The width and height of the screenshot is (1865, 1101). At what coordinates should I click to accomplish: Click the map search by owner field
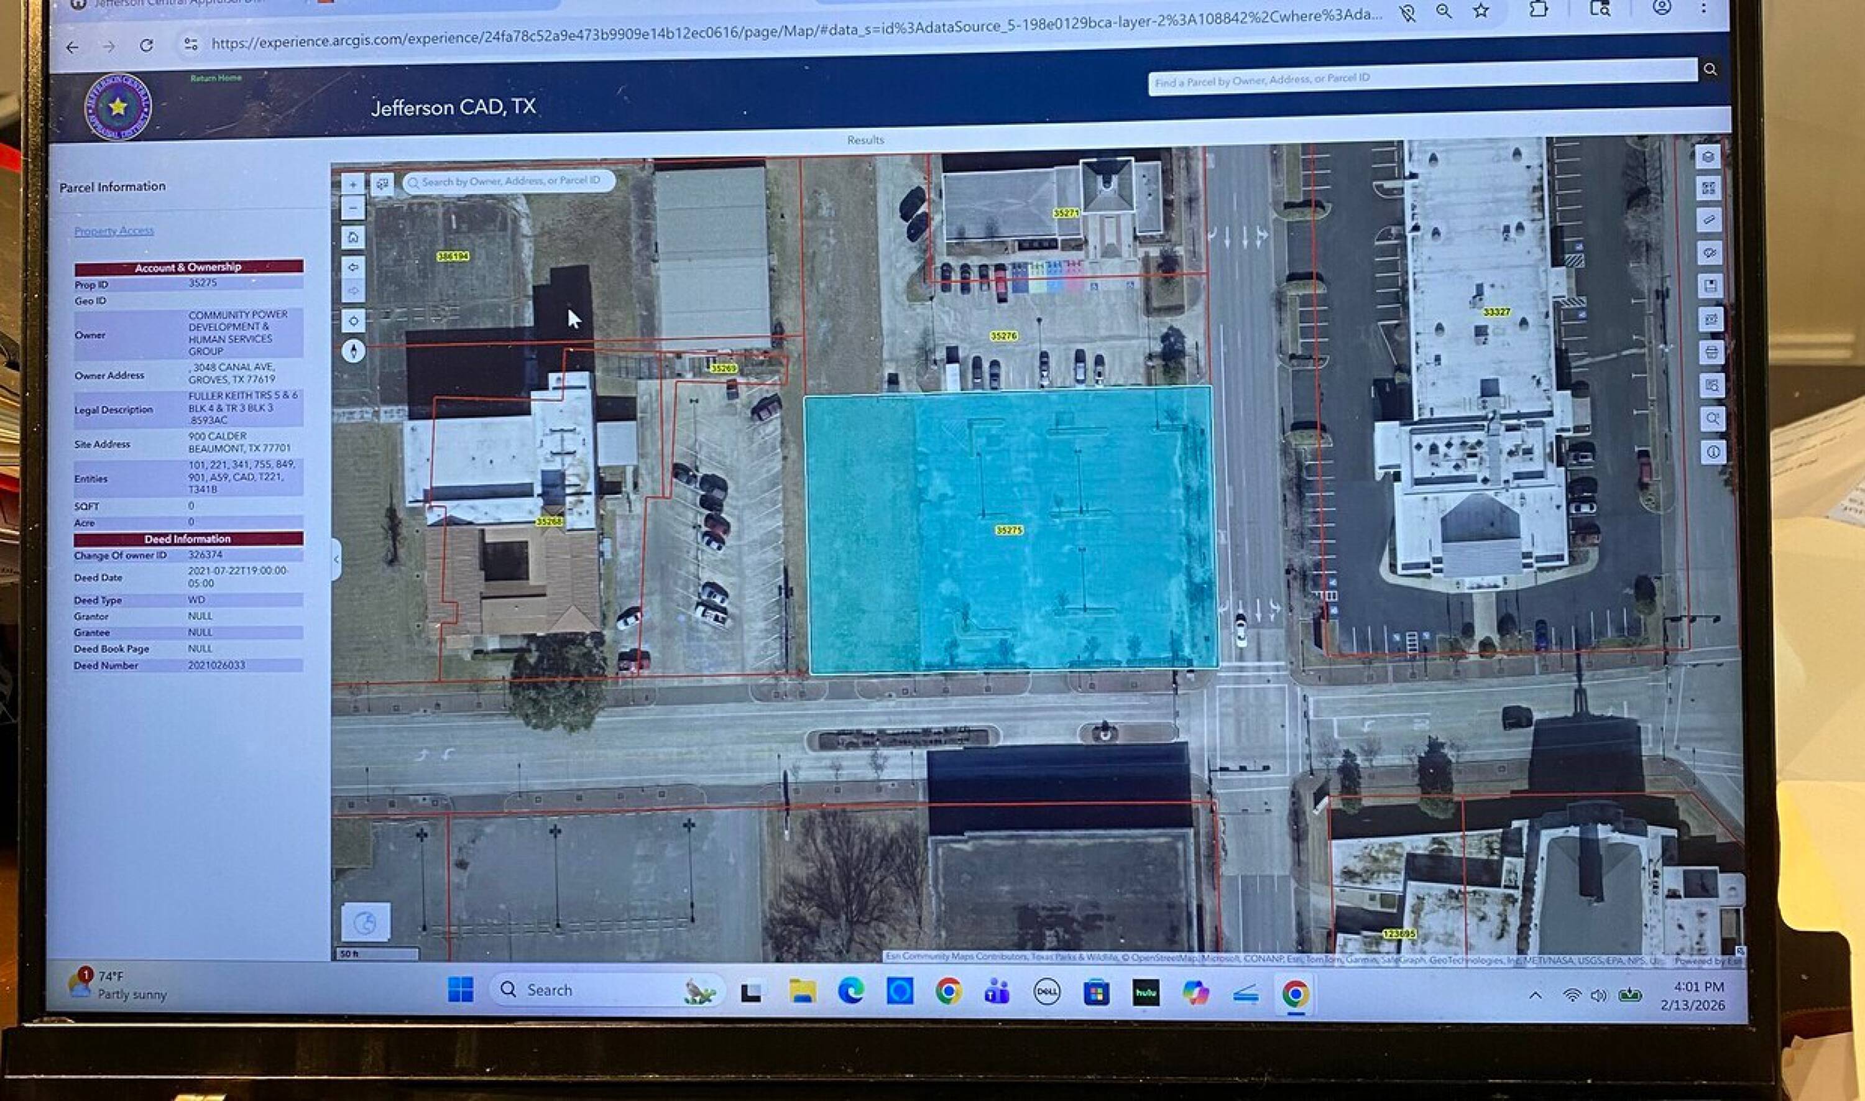(x=510, y=181)
